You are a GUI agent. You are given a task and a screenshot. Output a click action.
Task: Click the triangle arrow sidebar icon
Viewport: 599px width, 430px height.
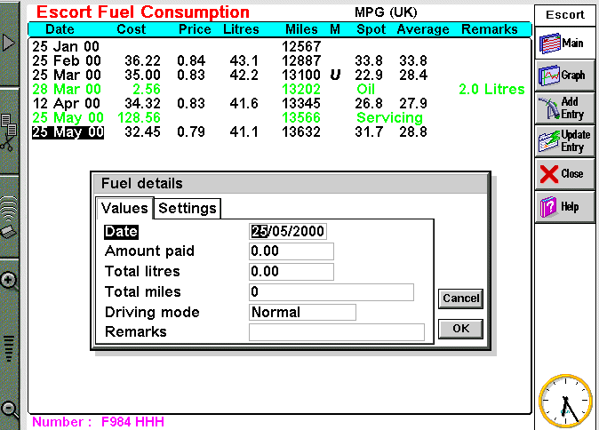[x=8, y=43]
